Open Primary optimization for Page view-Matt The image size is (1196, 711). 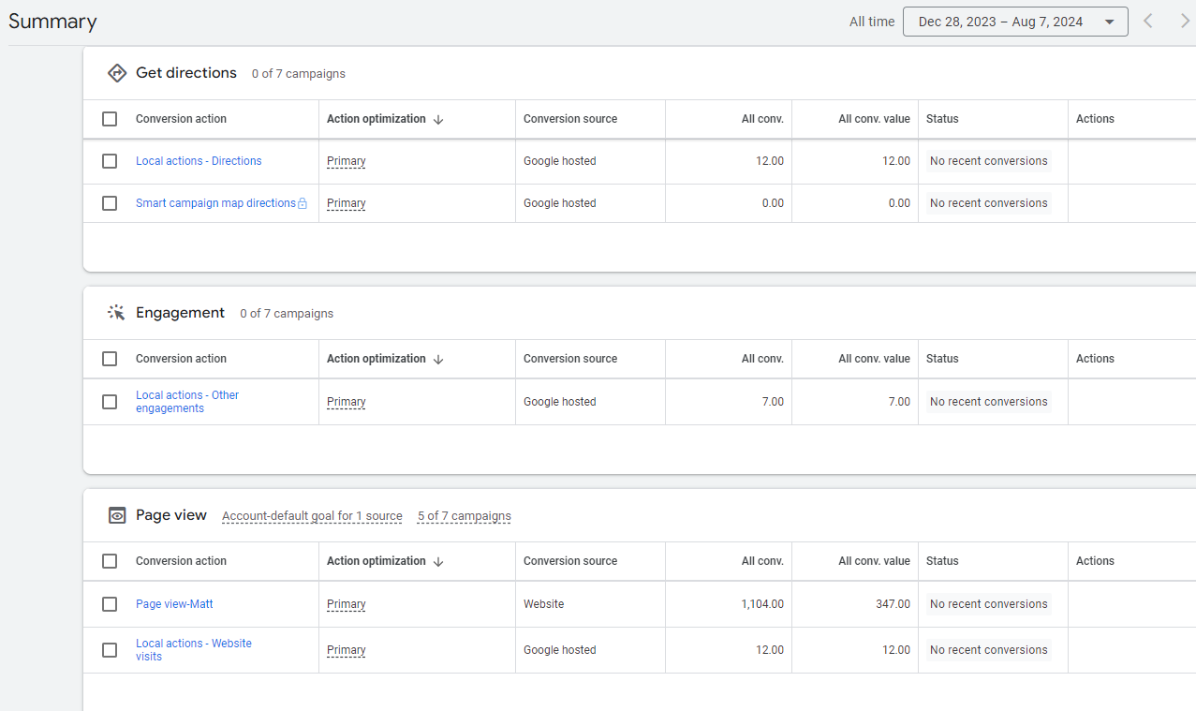coord(346,604)
